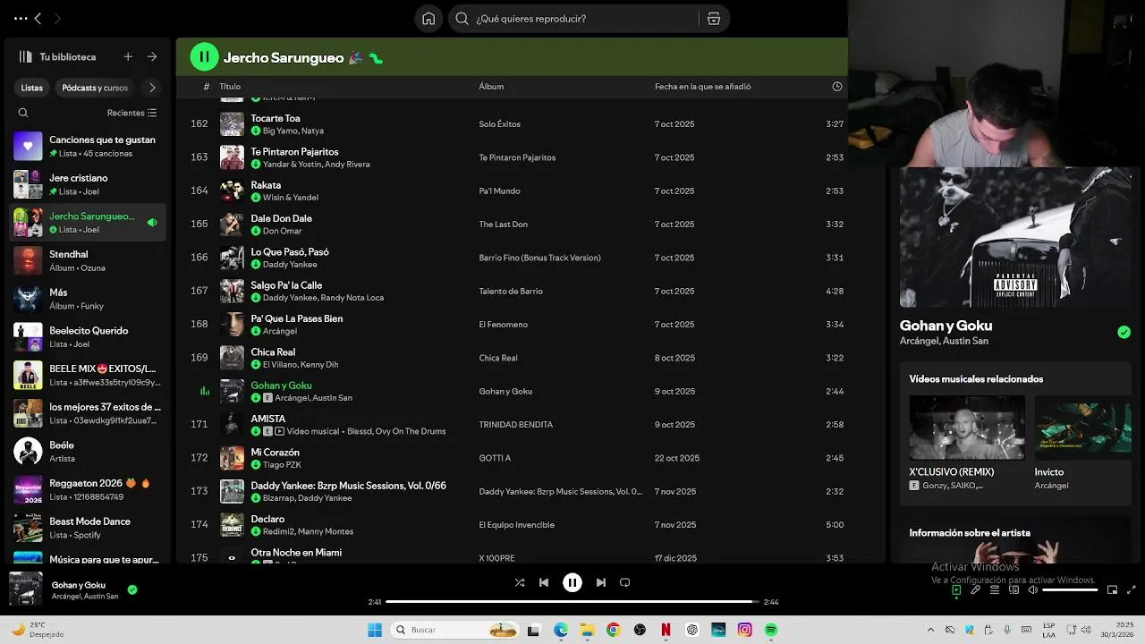Open the lyrics microphone icon
1145x644 pixels.
click(976, 589)
